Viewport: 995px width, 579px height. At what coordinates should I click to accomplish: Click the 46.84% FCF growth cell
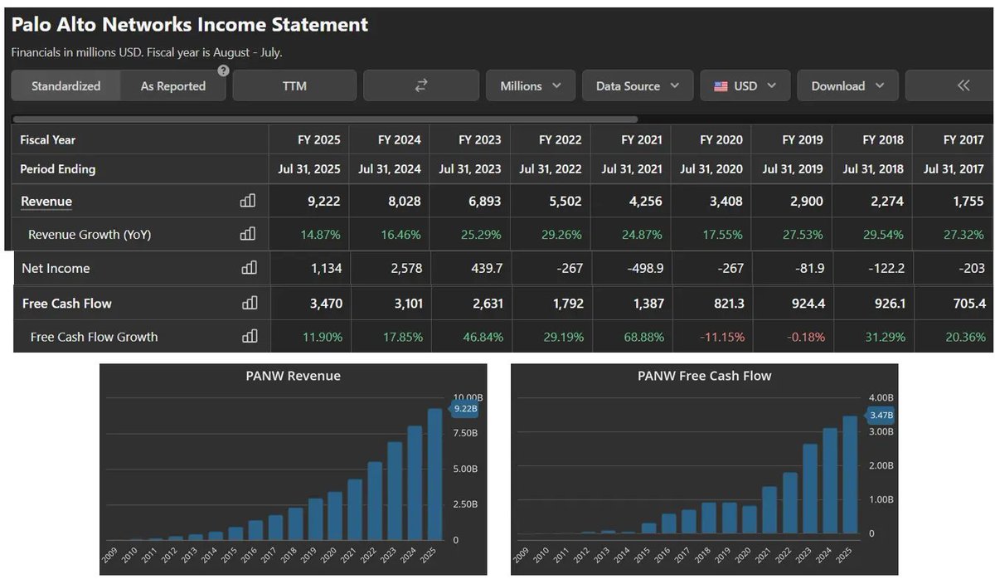tap(483, 337)
